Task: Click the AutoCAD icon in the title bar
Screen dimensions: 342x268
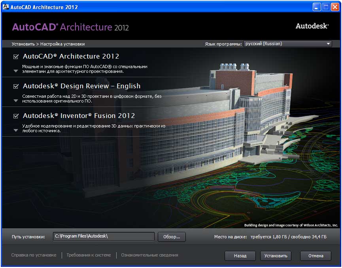Action: (6, 7)
